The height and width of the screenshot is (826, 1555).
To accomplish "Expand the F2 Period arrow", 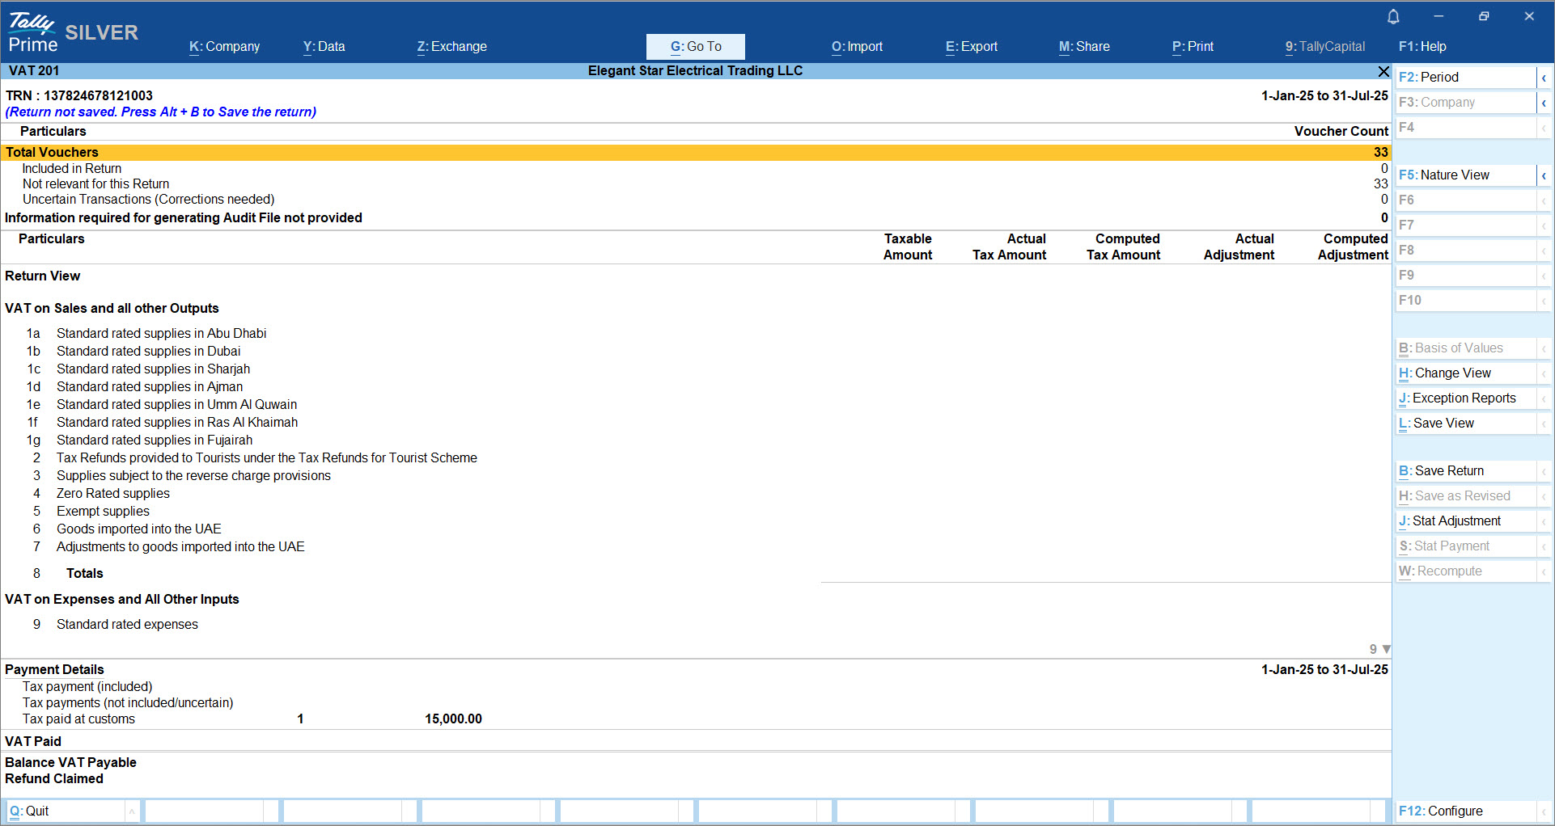I will pos(1544,78).
